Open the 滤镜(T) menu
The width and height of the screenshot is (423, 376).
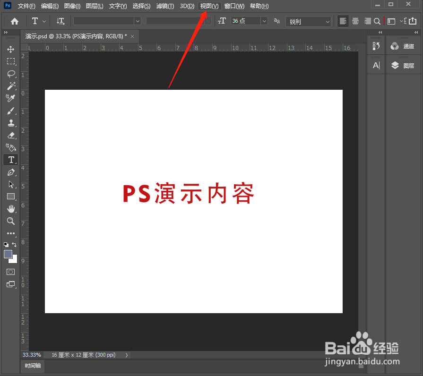click(165, 6)
